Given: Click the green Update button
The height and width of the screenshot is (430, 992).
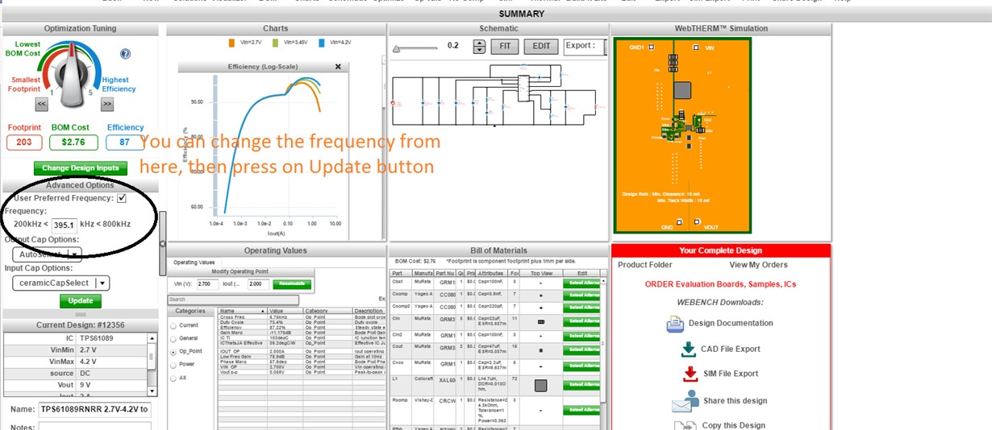Looking at the screenshot, I should [81, 300].
